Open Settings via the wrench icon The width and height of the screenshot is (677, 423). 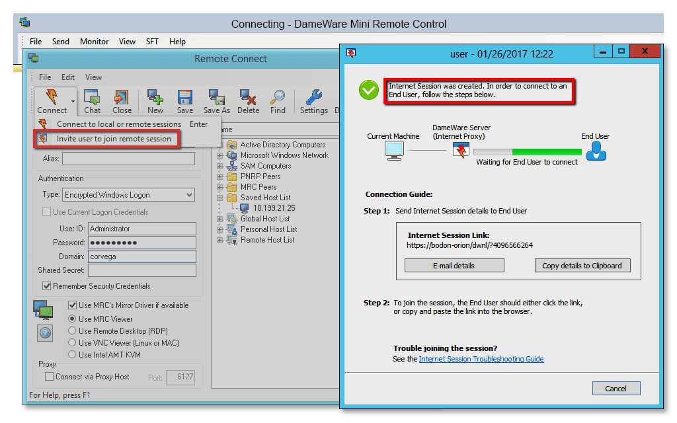313,100
